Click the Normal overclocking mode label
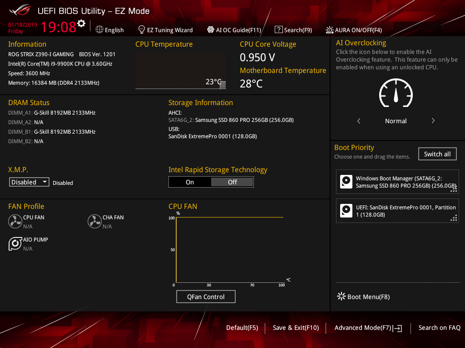The width and height of the screenshot is (465, 348). click(396, 121)
